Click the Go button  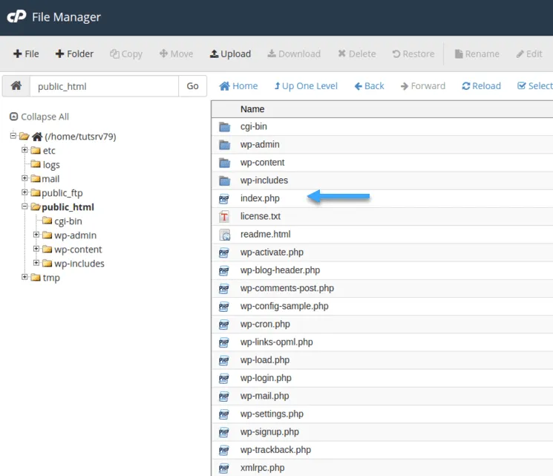[x=192, y=86]
